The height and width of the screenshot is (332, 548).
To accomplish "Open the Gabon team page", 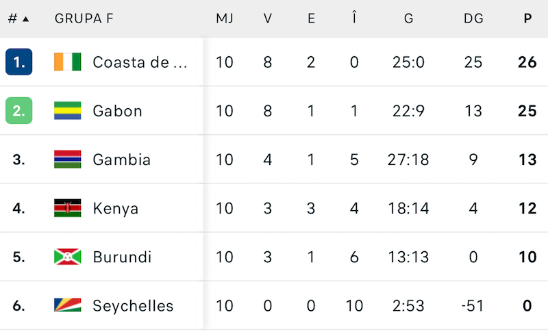I will [117, 111].
